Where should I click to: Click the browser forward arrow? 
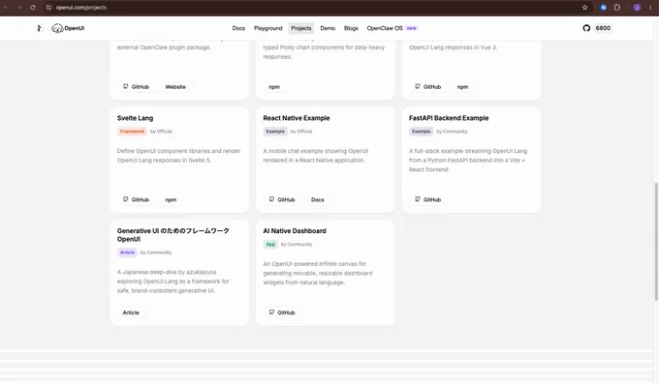coord(19,7)
